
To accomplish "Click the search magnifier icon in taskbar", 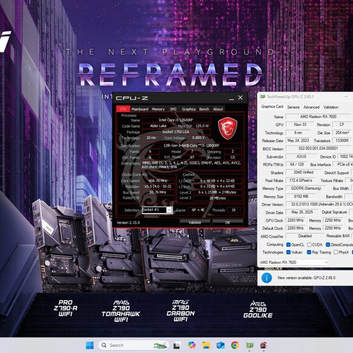I will click(x=104, y=345).
